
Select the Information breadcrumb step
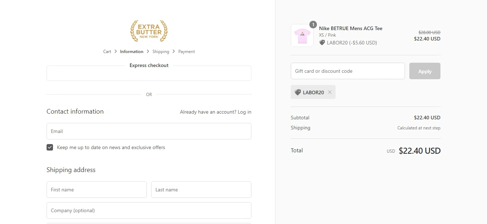[132, 52]
